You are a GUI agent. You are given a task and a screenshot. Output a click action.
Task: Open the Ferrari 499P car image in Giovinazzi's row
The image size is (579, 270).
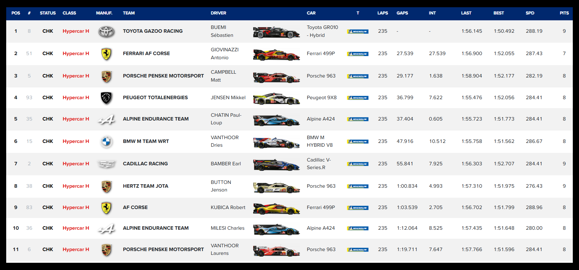click(276, 55)
